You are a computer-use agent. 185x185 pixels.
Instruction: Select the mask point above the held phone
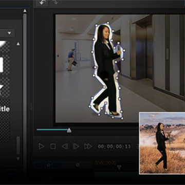[x=118, y=43]
